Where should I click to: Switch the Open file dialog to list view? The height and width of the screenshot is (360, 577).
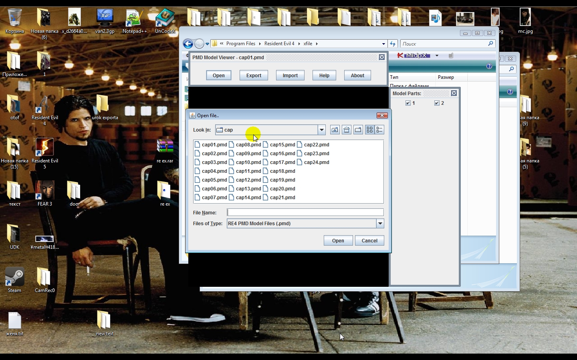369,130
